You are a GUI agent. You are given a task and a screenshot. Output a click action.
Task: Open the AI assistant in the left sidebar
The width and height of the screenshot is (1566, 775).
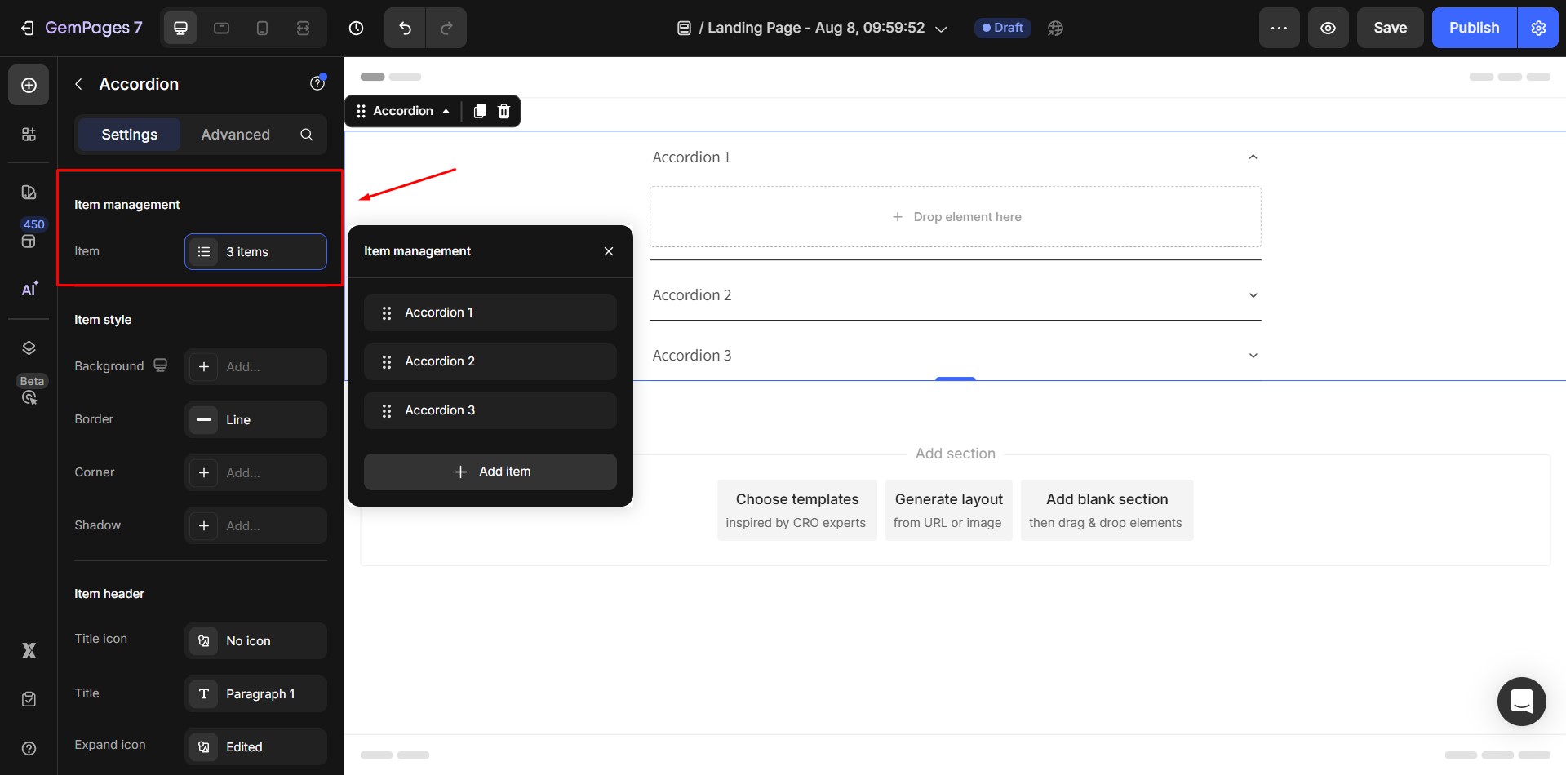pos(29,289)
